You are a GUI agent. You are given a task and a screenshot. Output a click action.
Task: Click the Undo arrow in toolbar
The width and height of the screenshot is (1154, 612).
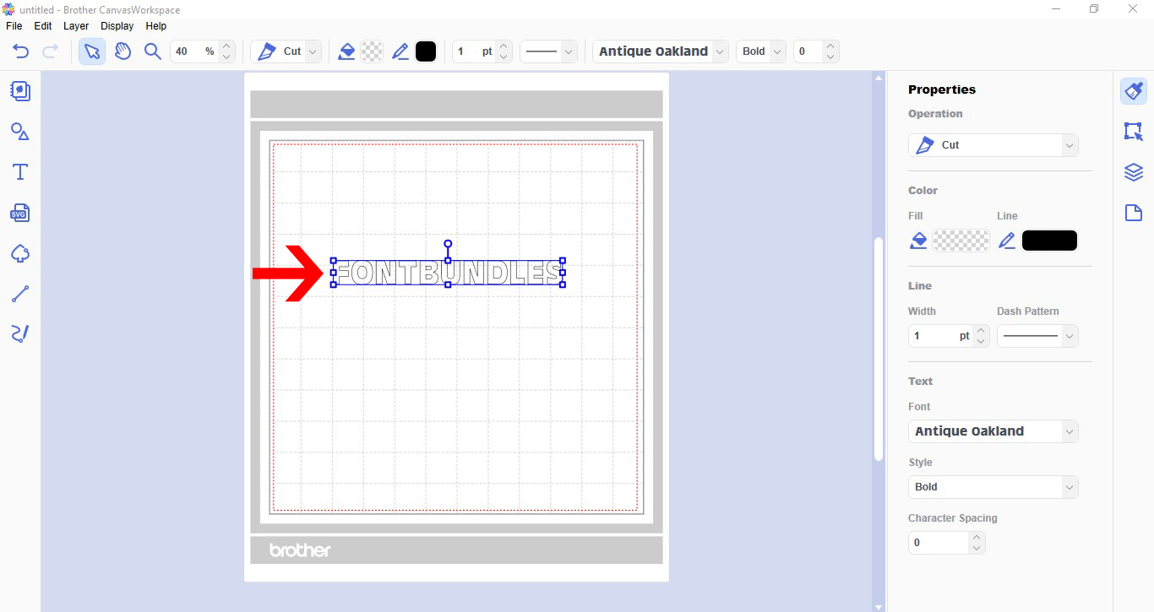21,51
